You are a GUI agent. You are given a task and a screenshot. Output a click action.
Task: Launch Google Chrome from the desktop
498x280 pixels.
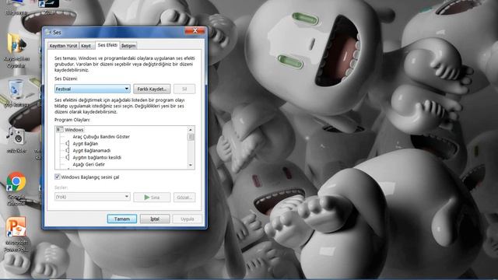point(16,188)
